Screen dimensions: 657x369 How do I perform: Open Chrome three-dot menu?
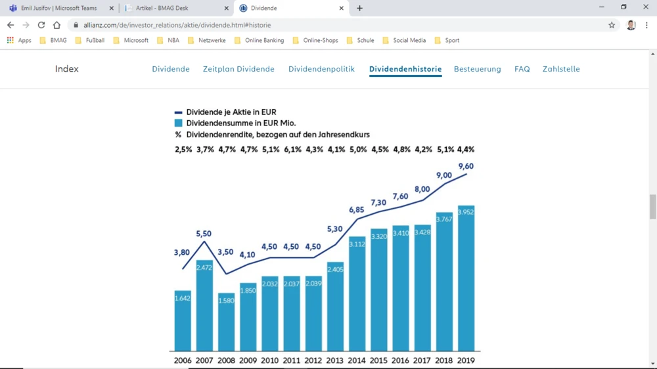[x=646, y=25]
